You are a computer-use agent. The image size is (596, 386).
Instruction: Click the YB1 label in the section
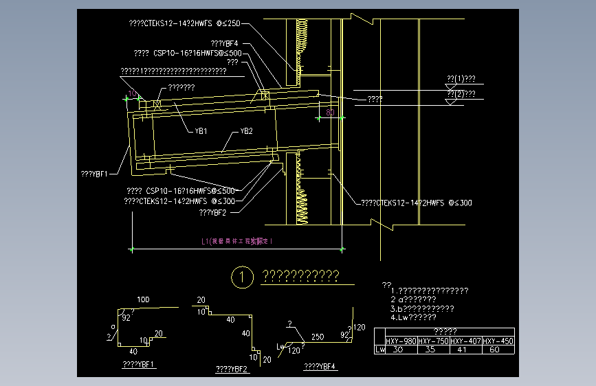point(201,131)
